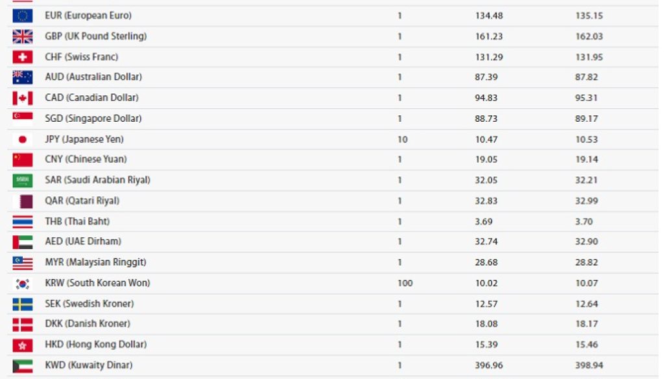Click the UK flag icon
This screenshot has width=664, height=379.
(x=22, y=36)
